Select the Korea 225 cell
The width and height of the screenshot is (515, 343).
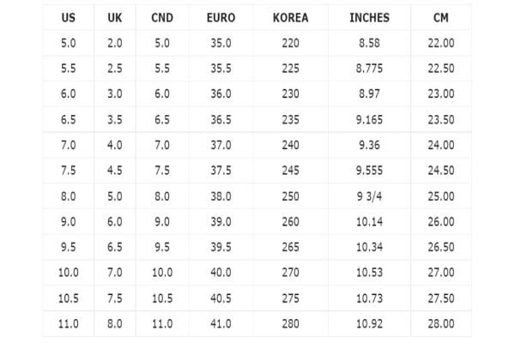[291, 69]
